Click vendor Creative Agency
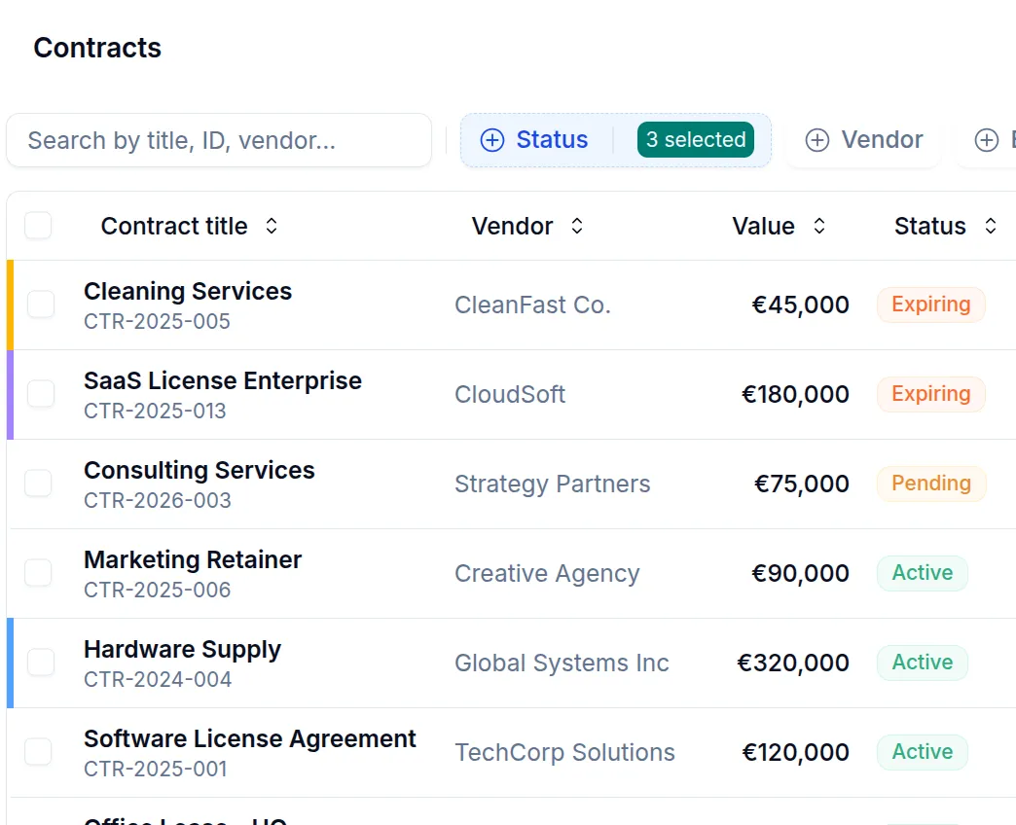Viewport: 1016px width, 825px height. [x=547, y=573]
